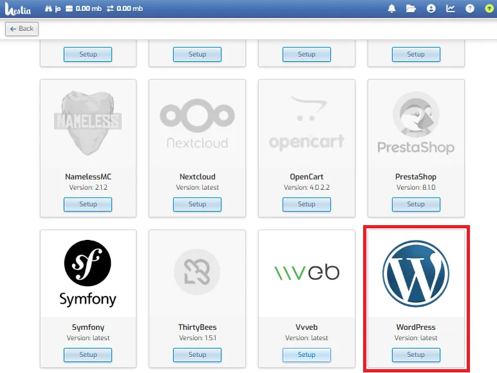Image resolution: width=497 pixels, height=373 pixels.
Task: Open the help question mark icon
Action: tap(470, 8)
